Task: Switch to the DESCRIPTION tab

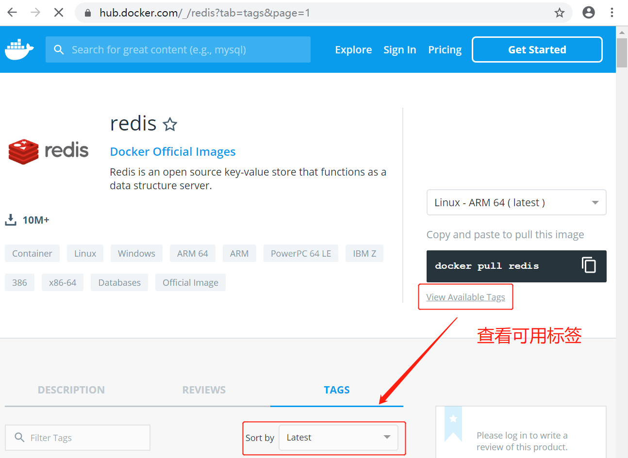Action: 71,390
